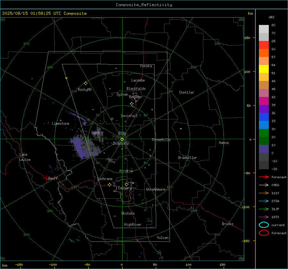Image resolution: width=288 pixels, height=269 pixels.
Task: Click the Hanna town label
Action: 224,143
